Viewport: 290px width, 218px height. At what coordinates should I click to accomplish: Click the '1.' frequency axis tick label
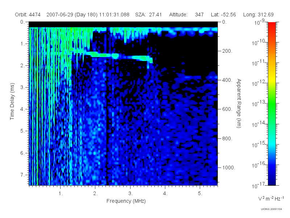[x=61, y=194]
